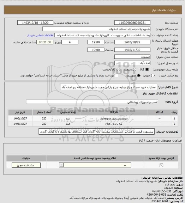185x203 pixels.
Task: Click اطلاعات مجوزهای ارائه خدمت / کالا heading
Action: [160, 141]
